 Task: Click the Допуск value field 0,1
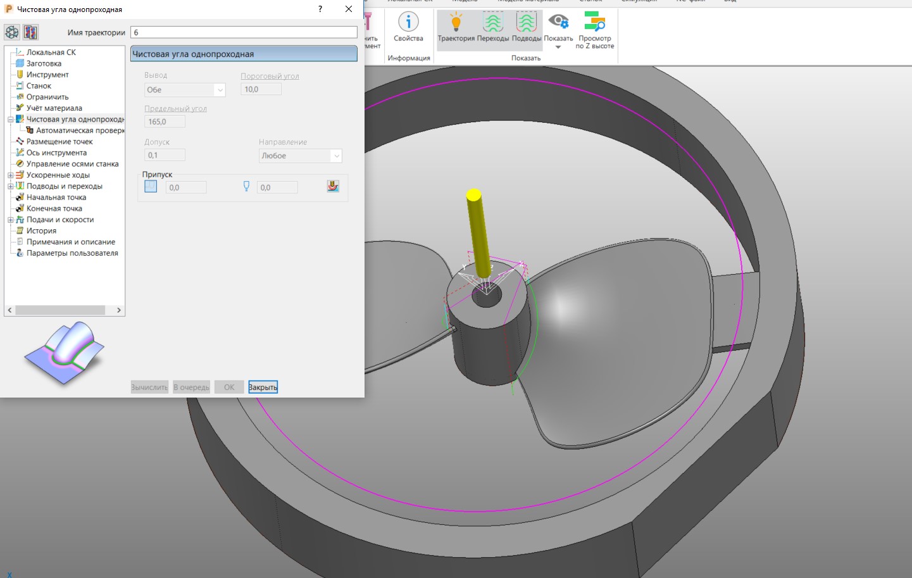point(165,155)
